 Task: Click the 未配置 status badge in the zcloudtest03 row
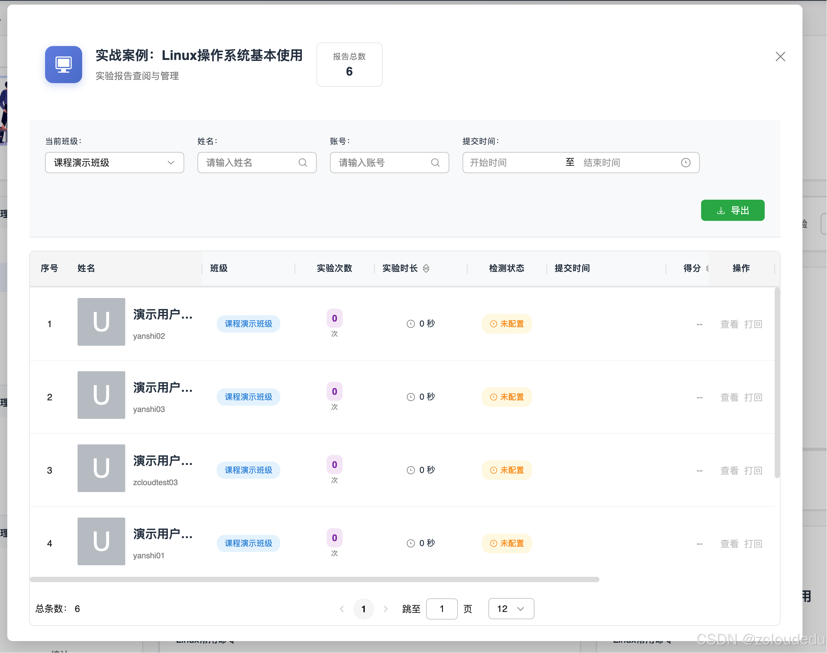[507, 470]
